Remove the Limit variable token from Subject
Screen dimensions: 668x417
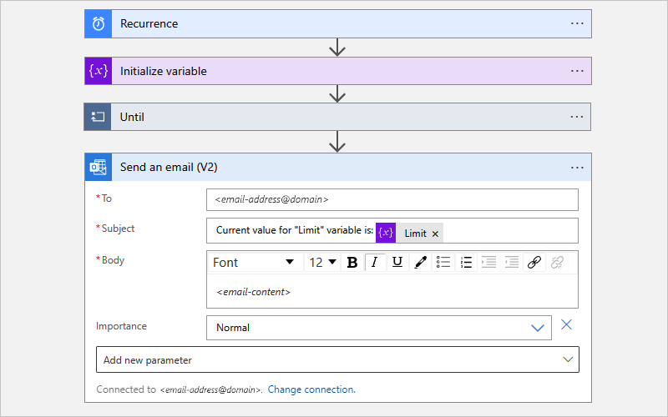point(435,234)
